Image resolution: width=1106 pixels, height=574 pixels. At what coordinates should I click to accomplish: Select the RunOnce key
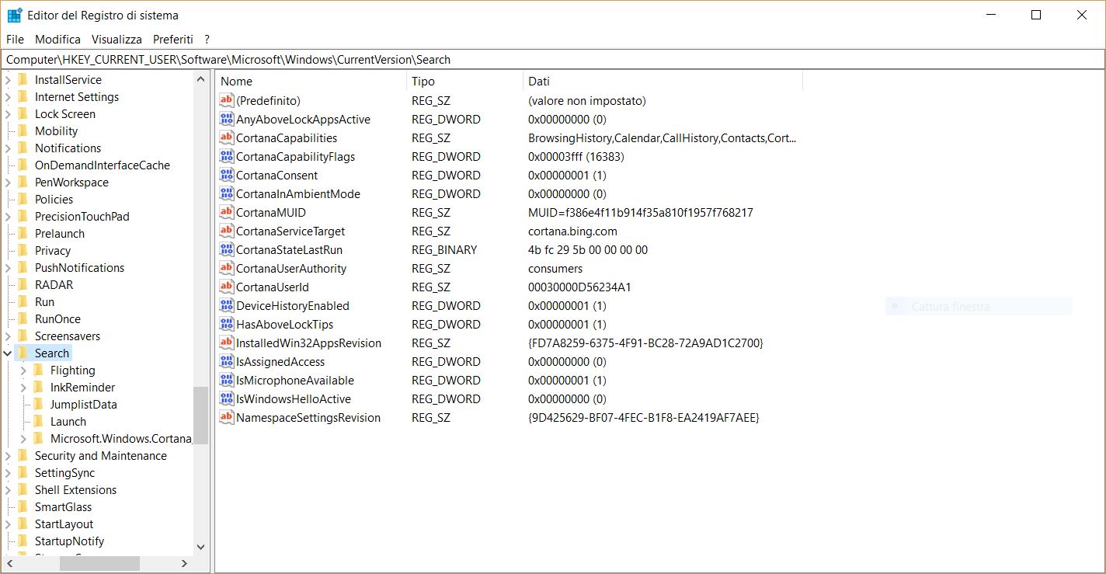[57, 318]
